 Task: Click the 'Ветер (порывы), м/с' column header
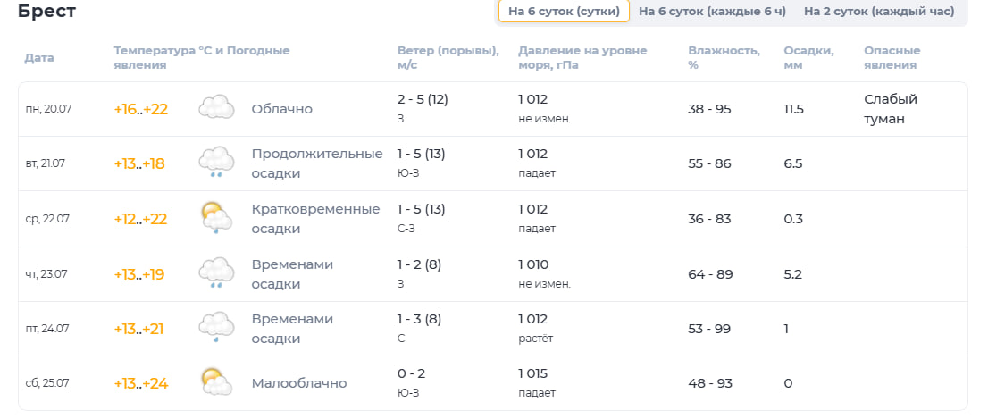tap(448, 58)
